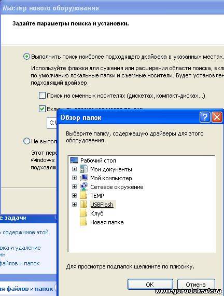Image resolution: width=224 pixels, height=296 pixels.
Task: Confirm the folder choice with the OK button
Action: coord(150,285)
